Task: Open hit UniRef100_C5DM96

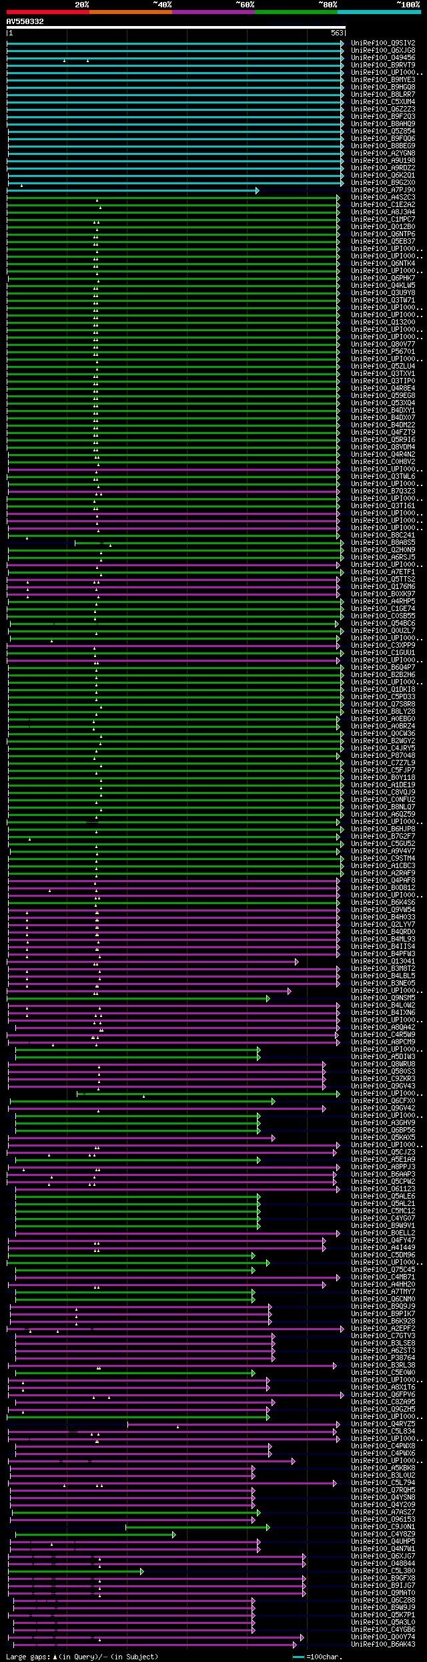Action: click(383, 1255)
